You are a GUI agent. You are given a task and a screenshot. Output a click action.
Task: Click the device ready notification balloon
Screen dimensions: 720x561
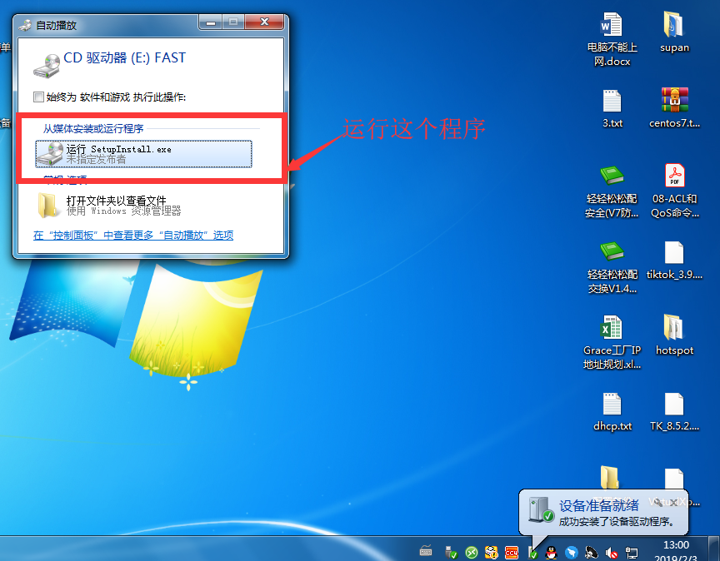pyautogui.click(x=603, y=513)
